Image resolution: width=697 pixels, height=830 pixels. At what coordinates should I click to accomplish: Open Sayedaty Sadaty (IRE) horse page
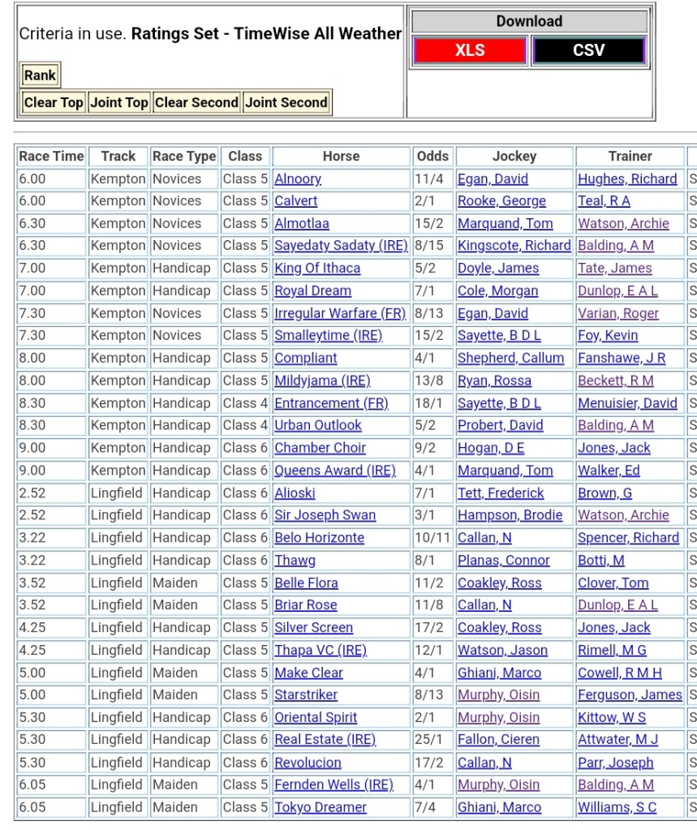click(341, 246)
